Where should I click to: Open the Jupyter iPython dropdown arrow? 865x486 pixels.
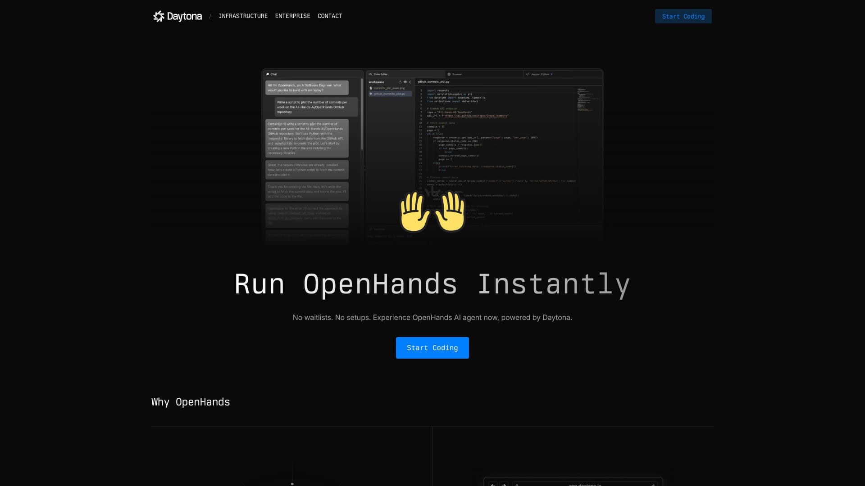(551, 74)
